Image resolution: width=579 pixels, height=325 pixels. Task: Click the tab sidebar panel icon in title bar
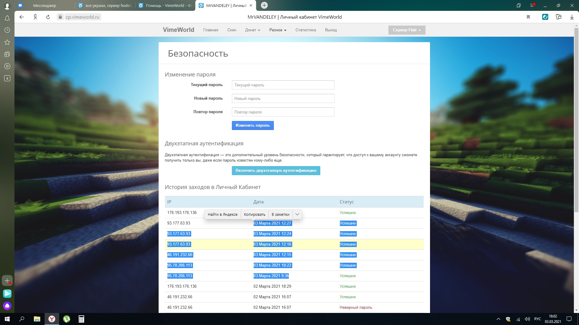tap(519, 5)
